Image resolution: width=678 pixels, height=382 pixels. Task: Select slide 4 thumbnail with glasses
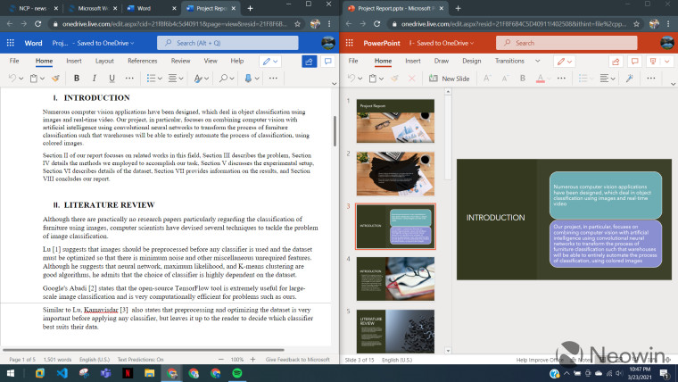coord(395,278)
